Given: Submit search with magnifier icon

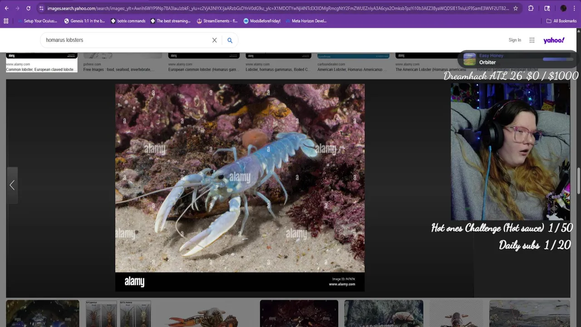Looking at the screenshot, I should 230,40.
